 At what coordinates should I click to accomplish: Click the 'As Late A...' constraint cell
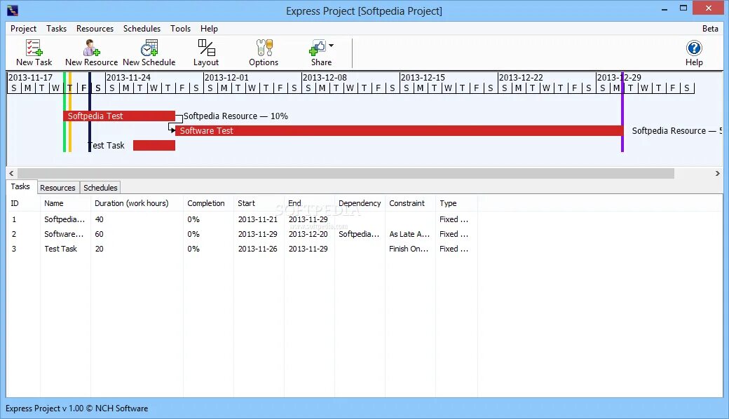409,234
